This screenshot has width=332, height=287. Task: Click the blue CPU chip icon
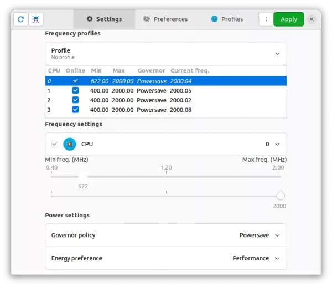tap(70, 144)
